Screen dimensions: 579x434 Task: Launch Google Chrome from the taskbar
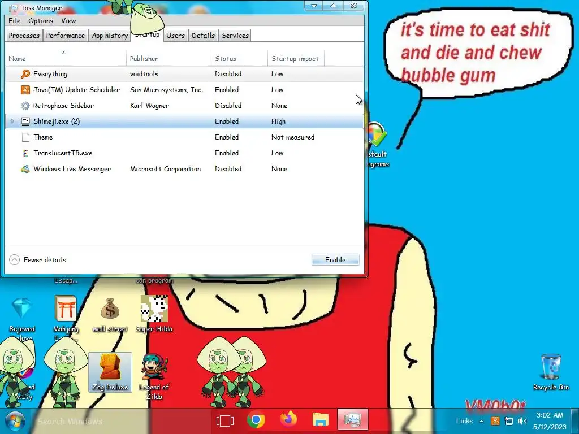[x=256, y=420]
